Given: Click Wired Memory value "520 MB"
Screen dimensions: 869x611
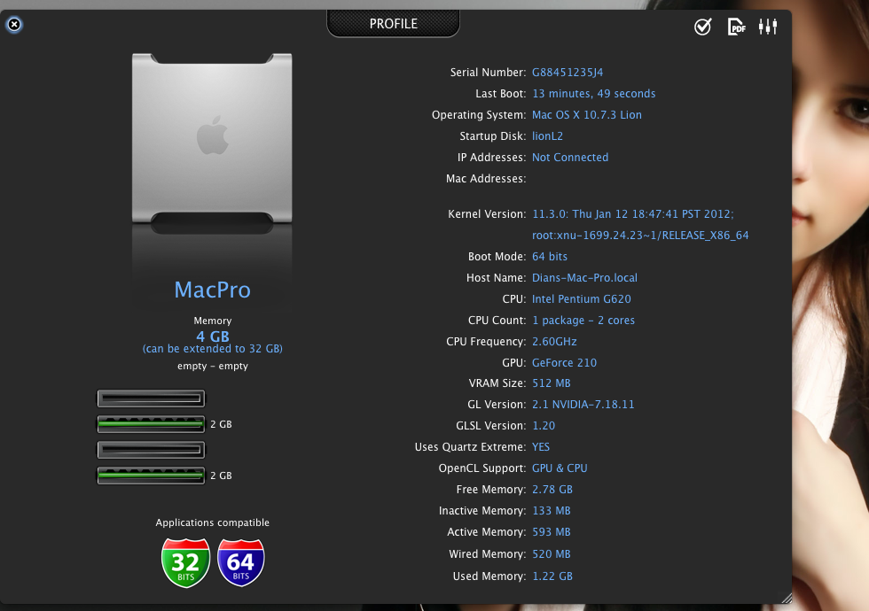Looking at the screenshot, I should [552, 554].
